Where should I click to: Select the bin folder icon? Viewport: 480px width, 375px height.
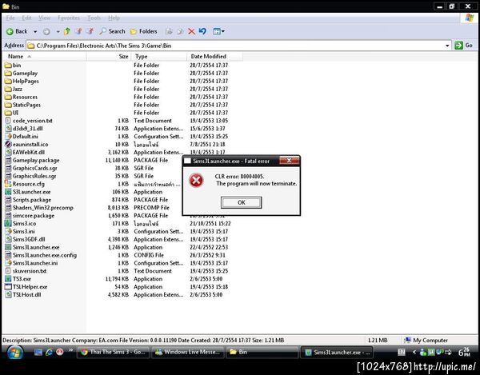click(8, 65)
